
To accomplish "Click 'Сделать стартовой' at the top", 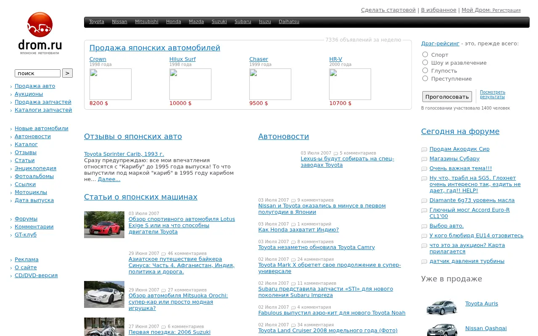I will pyautogui.click(x=388, y=10).
